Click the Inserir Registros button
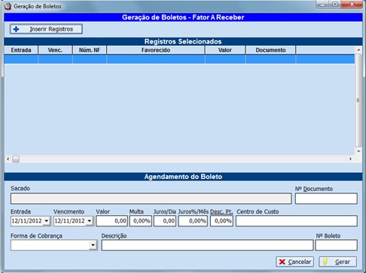Image resolution: width=366 pixels, height=273 pixels. pyautogui.click(x=46, y=29)
